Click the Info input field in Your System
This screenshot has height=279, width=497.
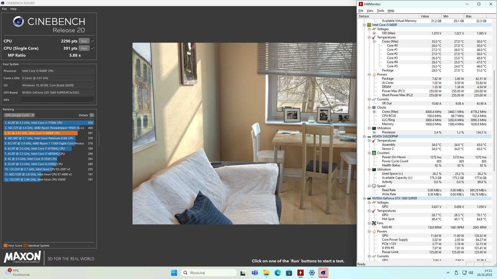coord(57,100)
